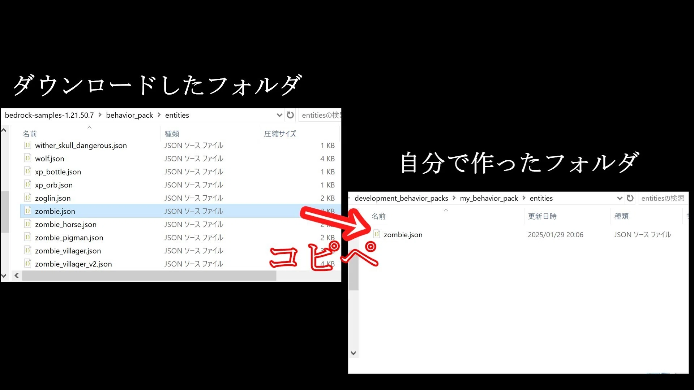Click the 2025/01/29 20:06 date cell
The width and height of the screenshot is (694, 390).
click(556, 235)
